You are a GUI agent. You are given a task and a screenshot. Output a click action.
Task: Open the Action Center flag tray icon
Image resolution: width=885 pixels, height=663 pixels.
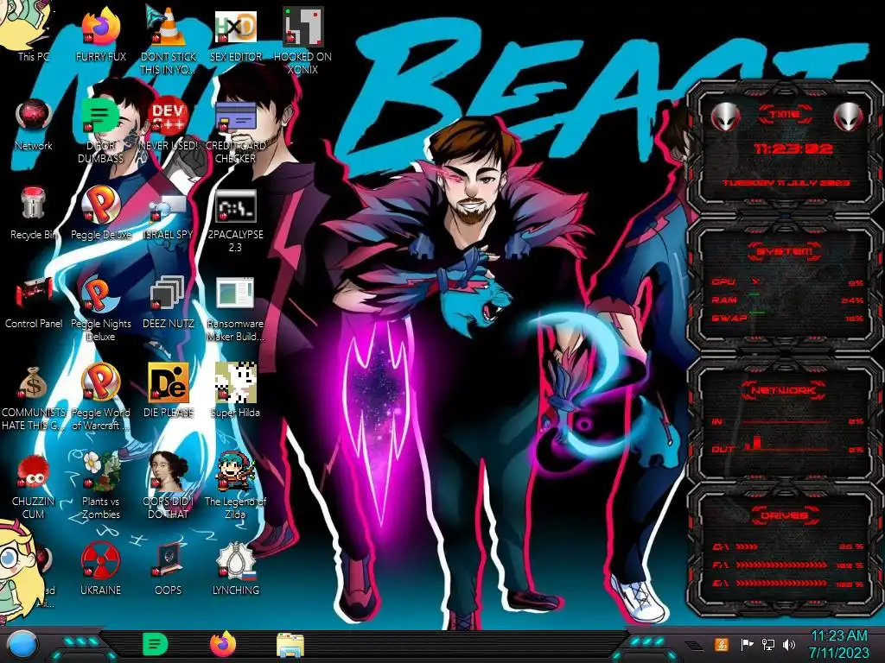click(747, 644)
